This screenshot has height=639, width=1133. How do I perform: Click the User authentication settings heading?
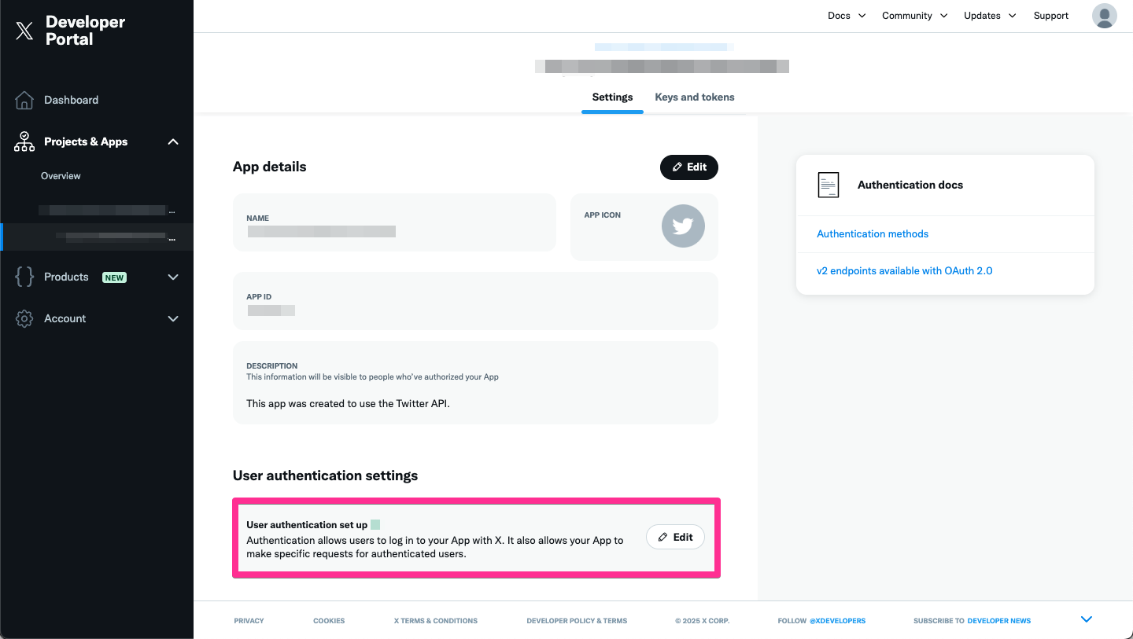pos(325,476)
